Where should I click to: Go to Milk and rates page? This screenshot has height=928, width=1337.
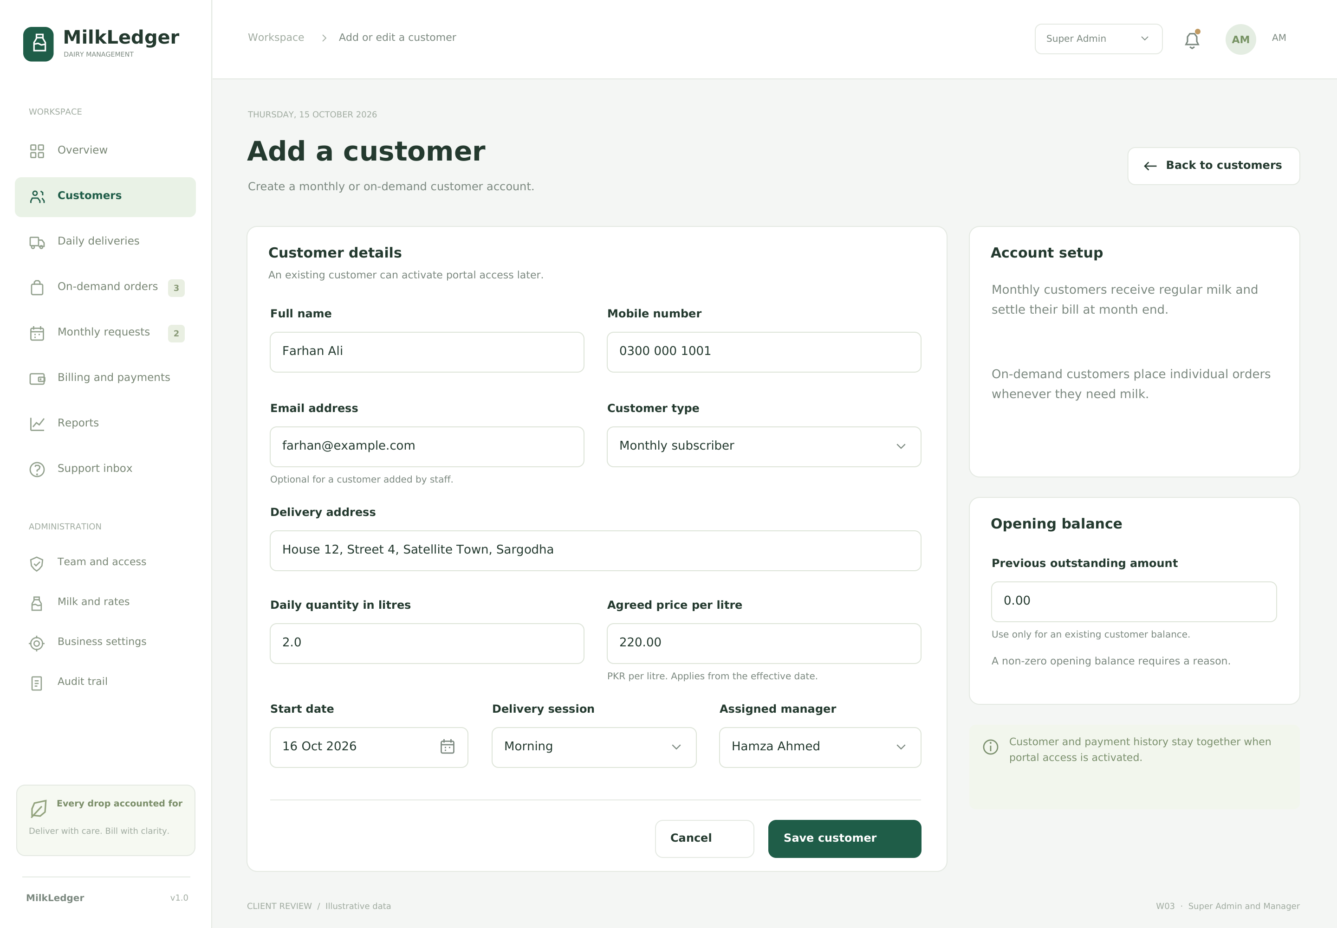pos(105,603)
